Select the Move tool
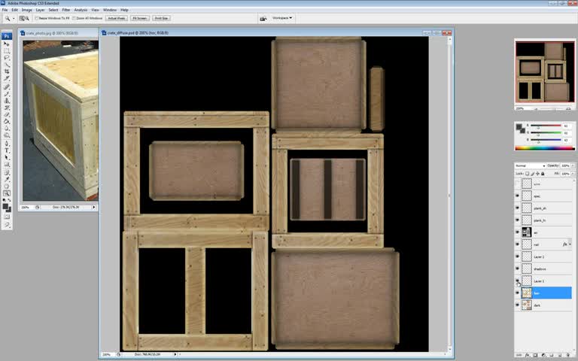This screenshot has width=578, height=361. (7, 44)
